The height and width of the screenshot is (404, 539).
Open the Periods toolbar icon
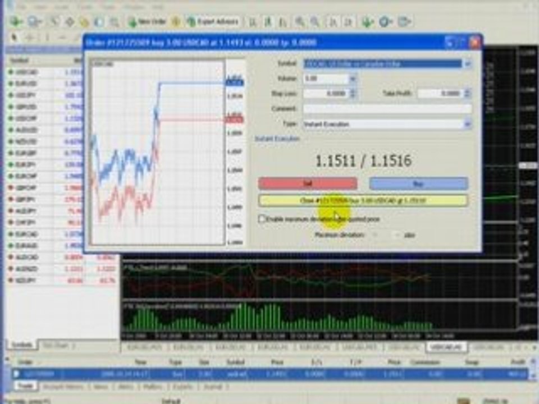386,22
